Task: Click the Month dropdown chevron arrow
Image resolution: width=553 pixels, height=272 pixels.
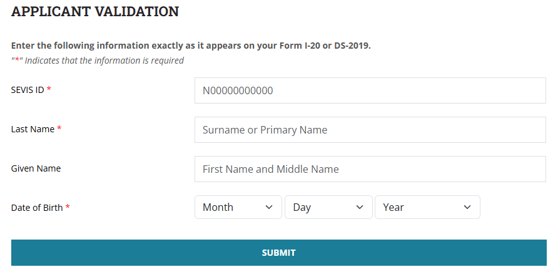Action: pos(269,207)
